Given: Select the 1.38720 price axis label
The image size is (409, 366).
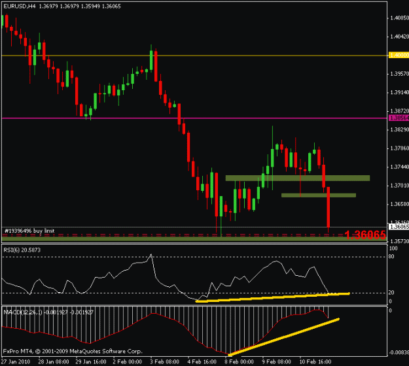Looking at the screenshot, I should [399, 111].
